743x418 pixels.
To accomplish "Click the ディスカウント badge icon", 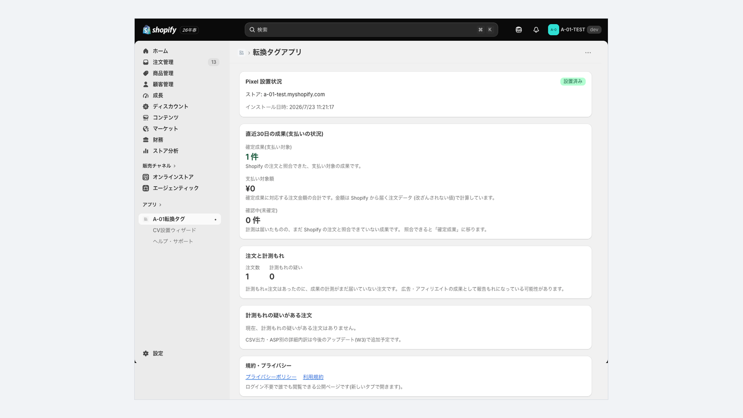I will pos(146,106).
